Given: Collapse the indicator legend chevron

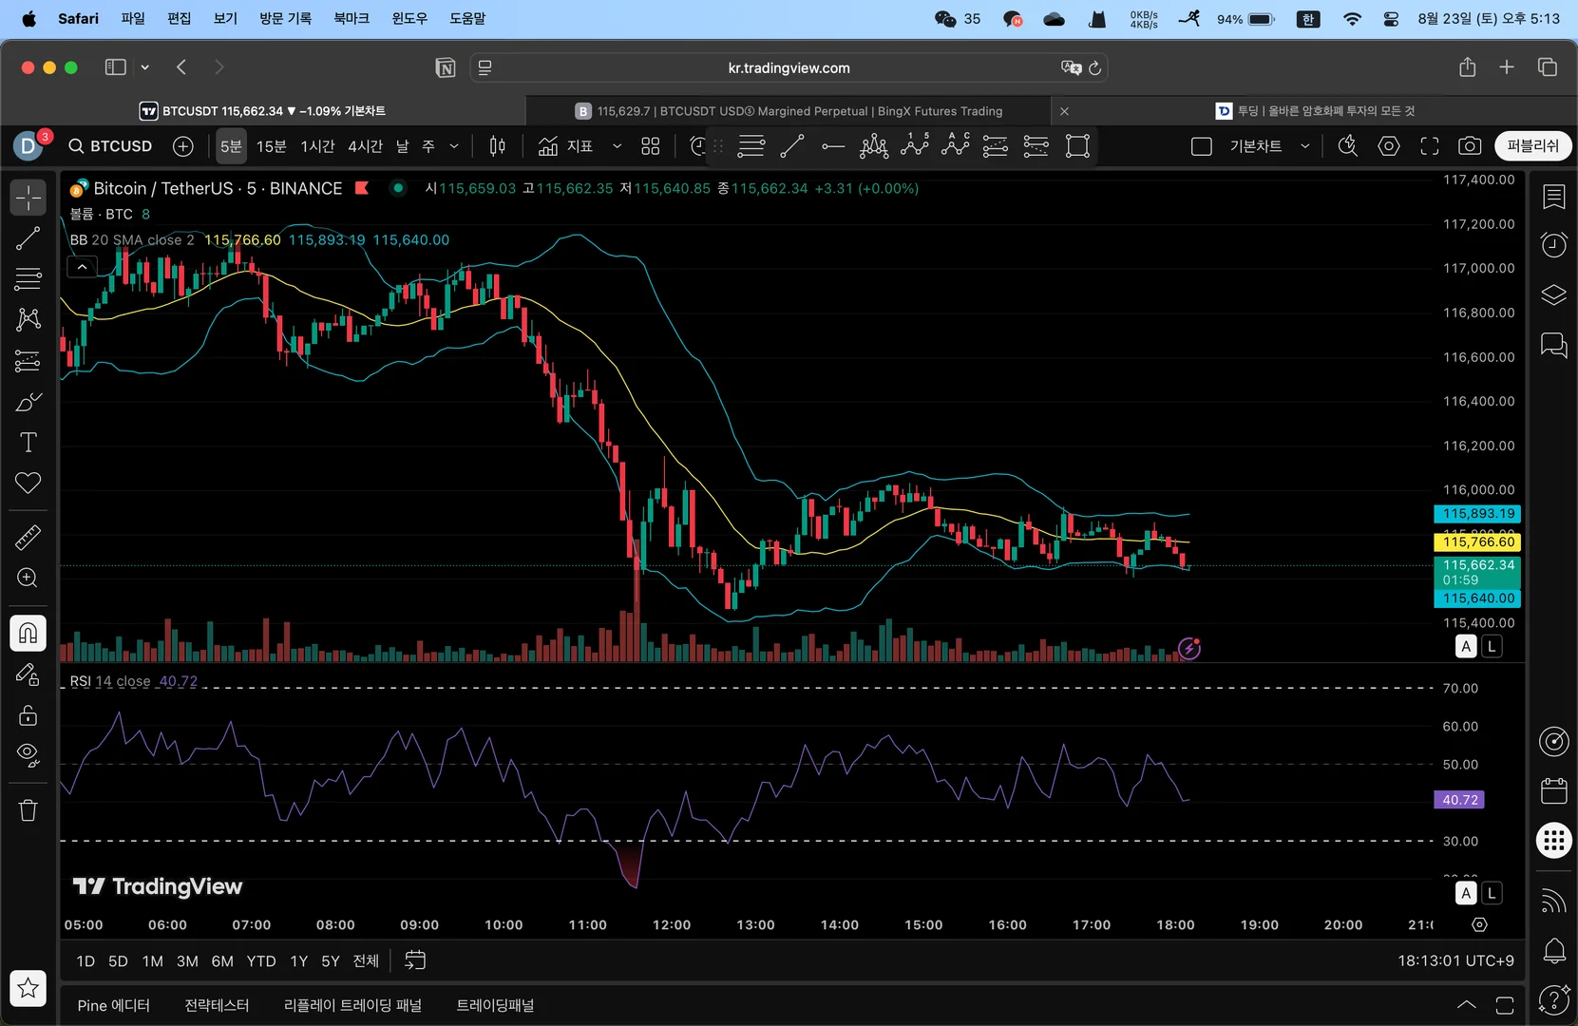Looking at the screenshot, I should click(x=82, y=268).
